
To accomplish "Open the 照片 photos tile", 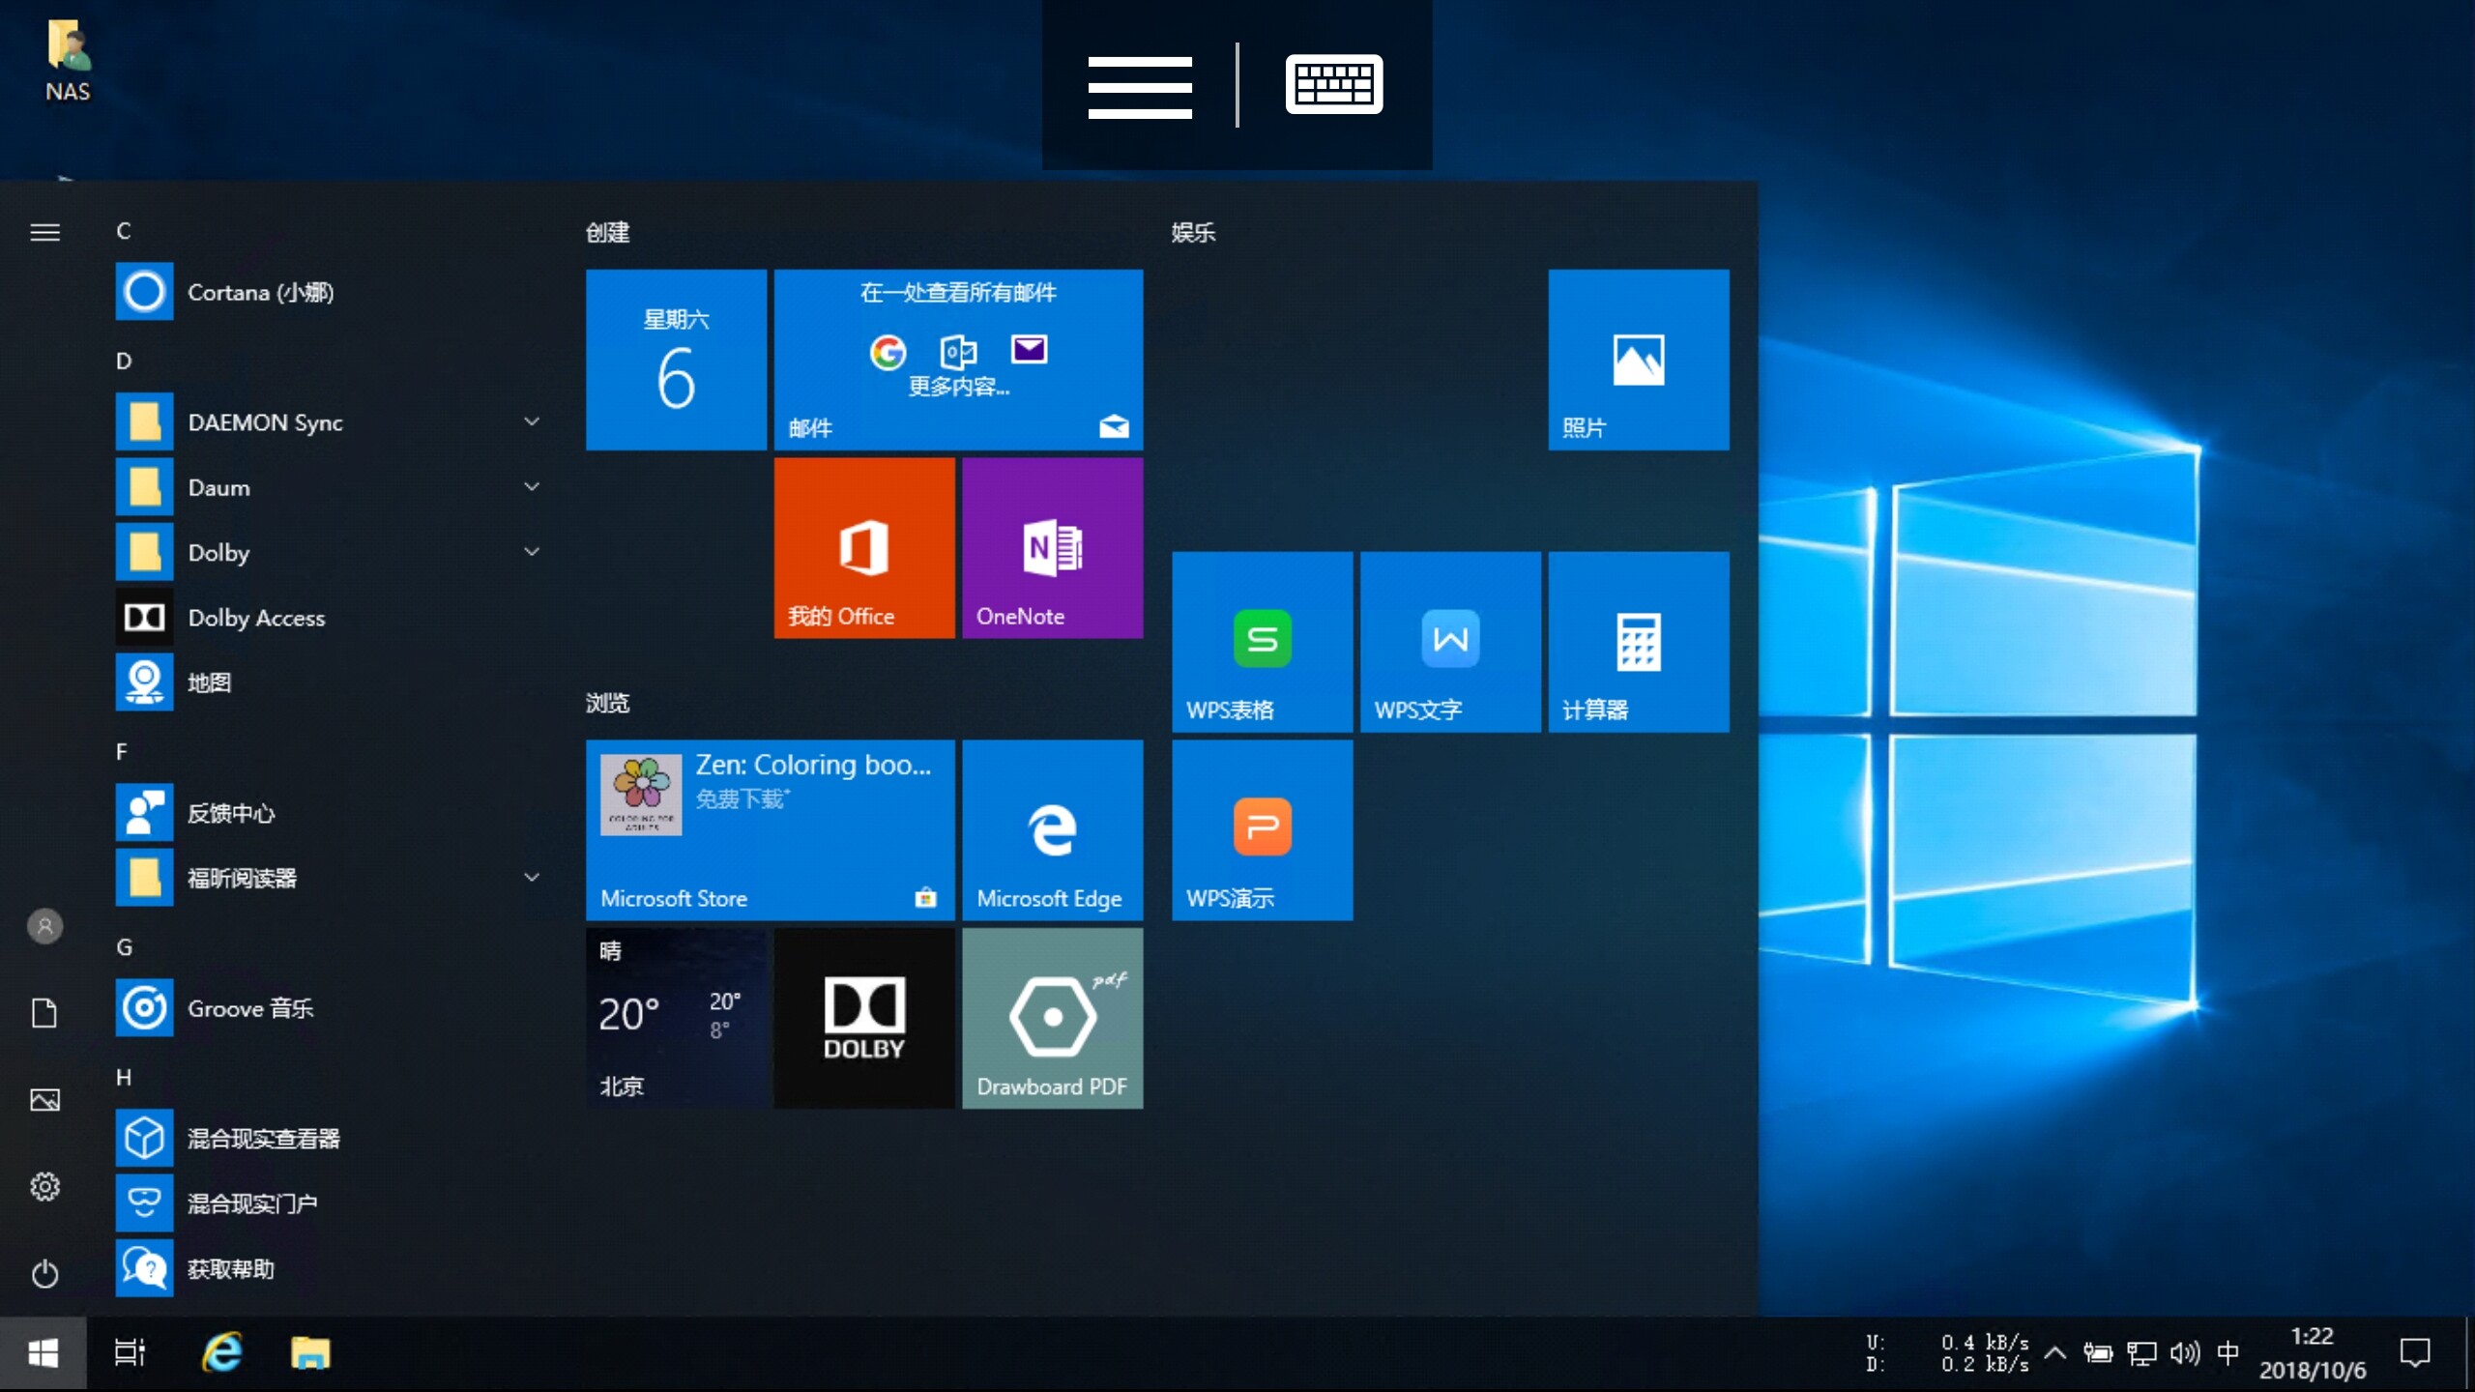I will click(1639, 360).
